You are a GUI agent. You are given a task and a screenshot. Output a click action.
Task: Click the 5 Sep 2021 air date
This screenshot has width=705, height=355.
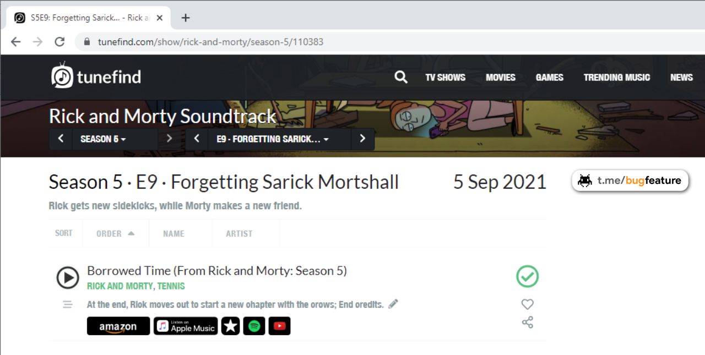coord(500,182)
